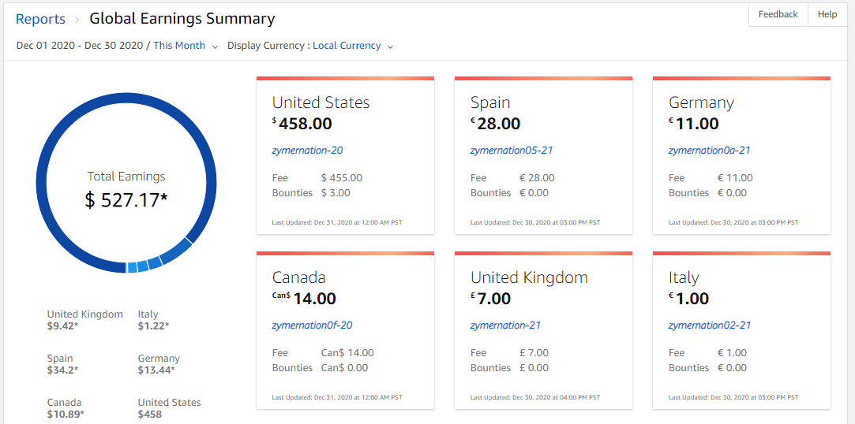This screenshot has height=424, width=855.
Task: Select Spain $34.2 legend entry
Action: (x=62, y=363)
